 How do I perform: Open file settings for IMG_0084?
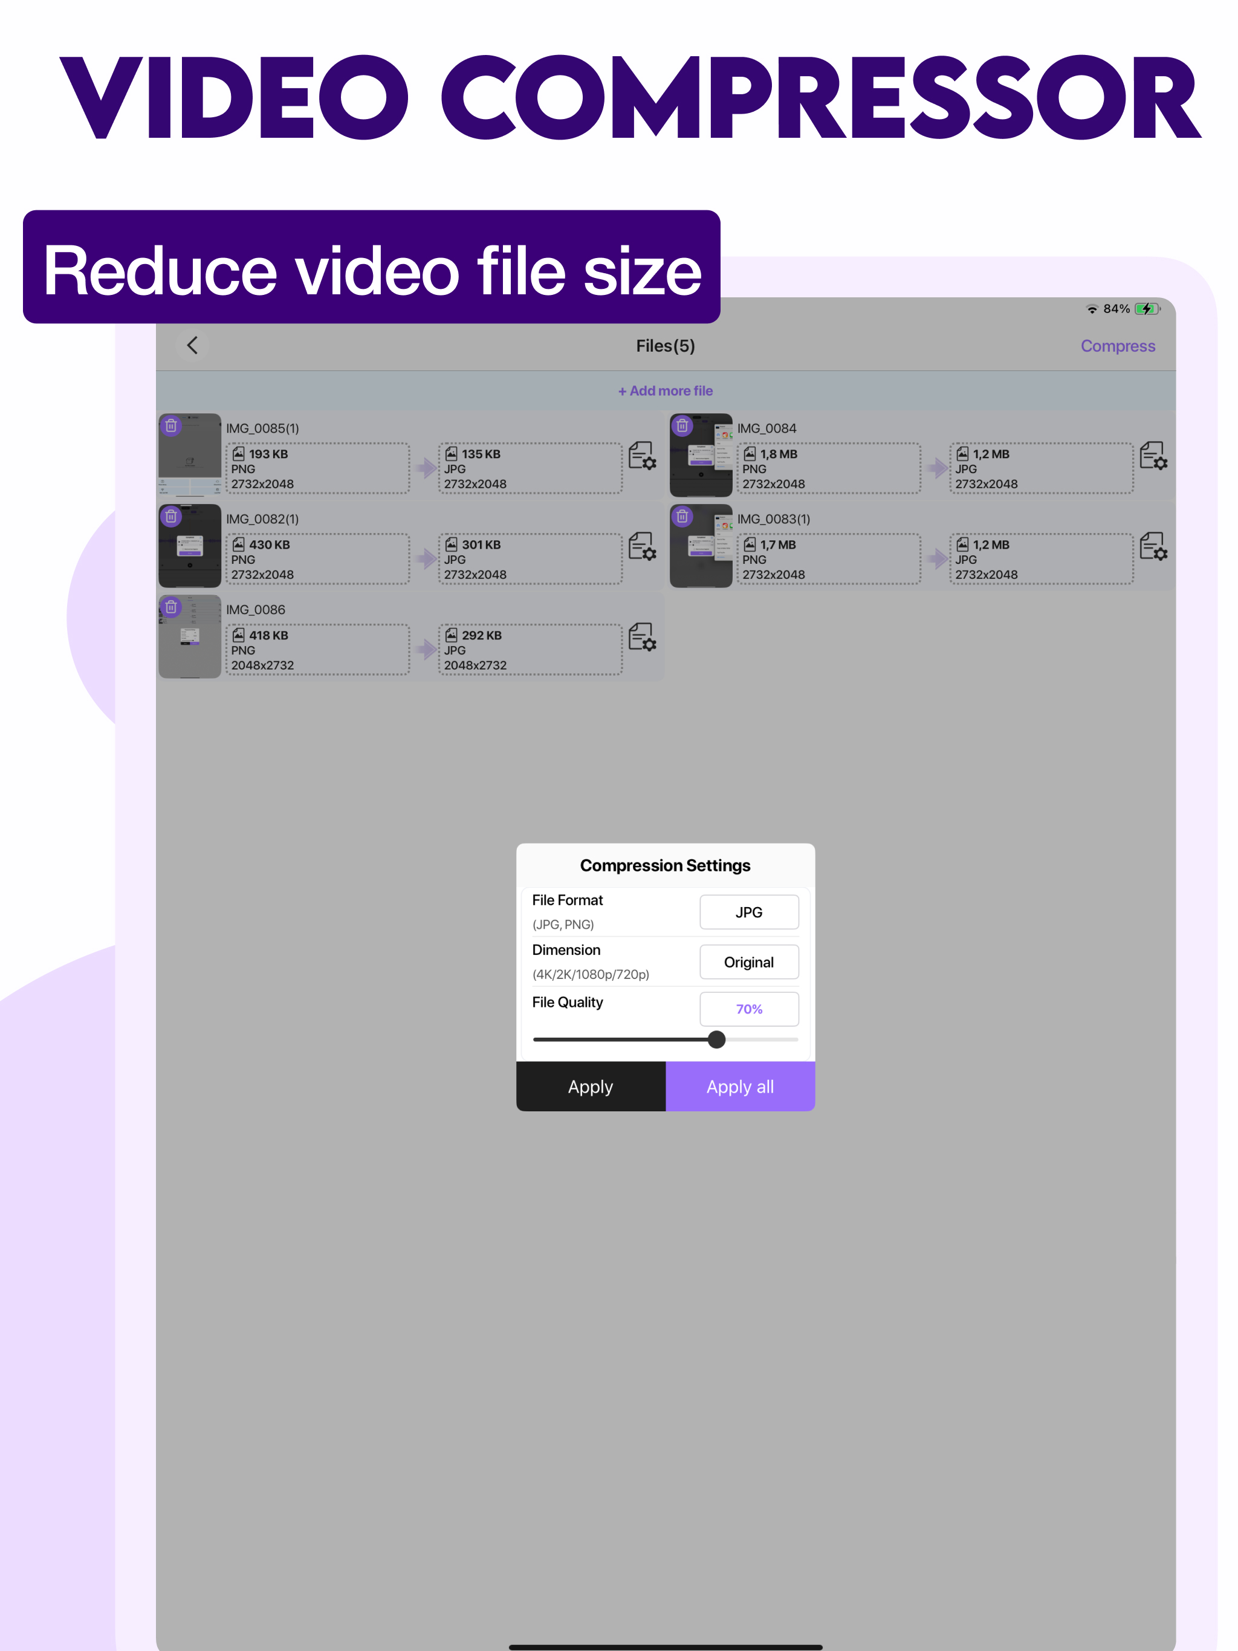click(1153, 461)
